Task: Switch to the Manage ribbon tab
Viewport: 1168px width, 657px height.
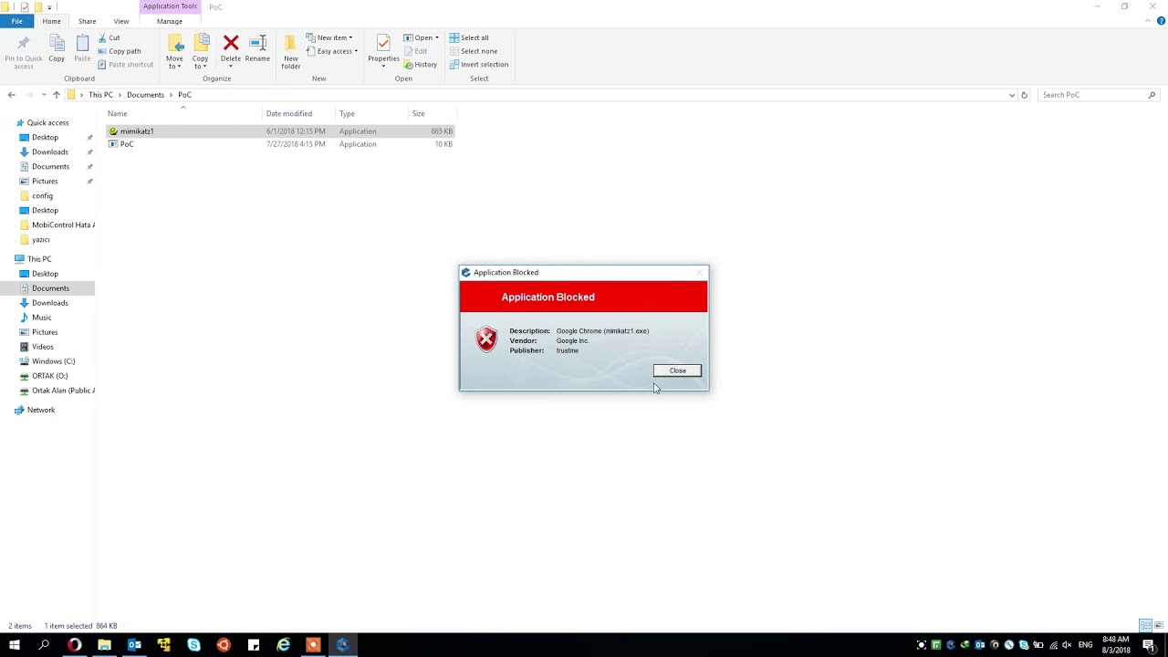Action: [x=170, y=21]
